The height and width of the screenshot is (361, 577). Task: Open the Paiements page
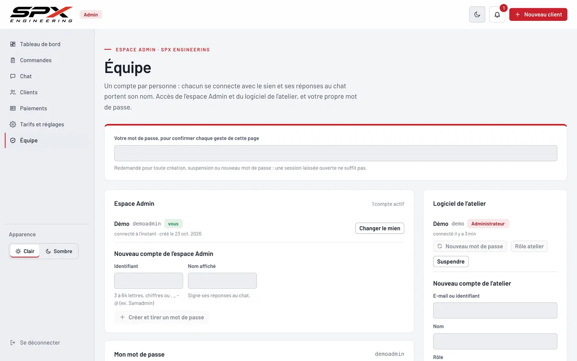(46, 108)
